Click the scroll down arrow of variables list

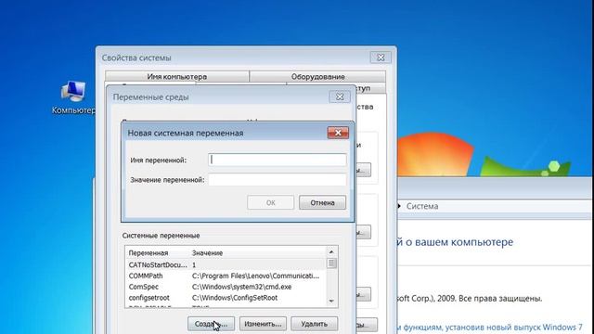tap(331, 301)
